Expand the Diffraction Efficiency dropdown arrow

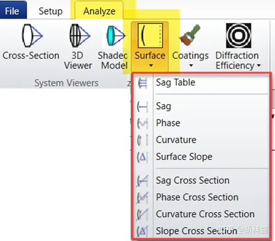258,66
